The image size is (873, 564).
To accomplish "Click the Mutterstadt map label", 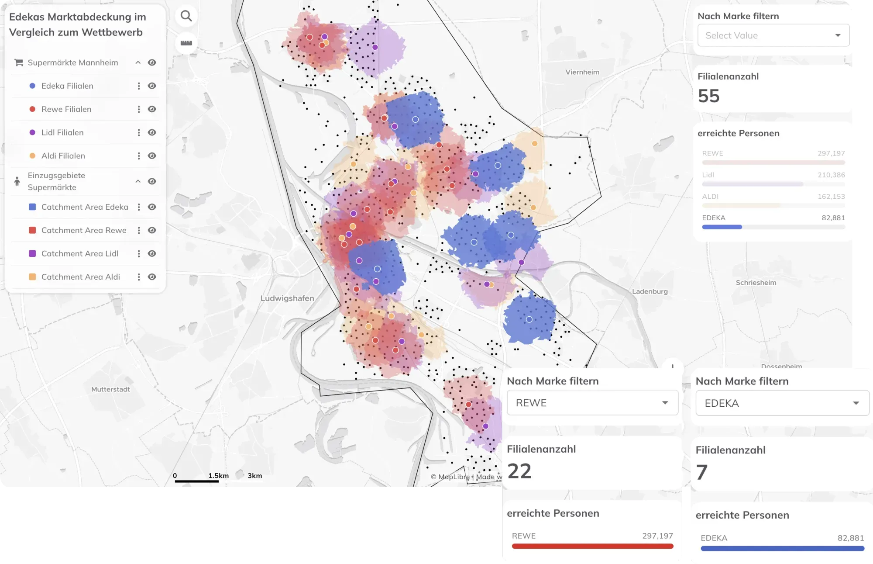I will click(x=110, y=389).
